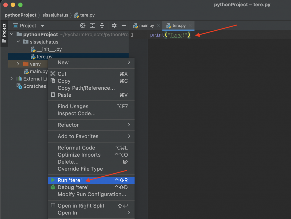Select Copy in the context menu
The image size is (291, 219).
click(x=91, y=81)
